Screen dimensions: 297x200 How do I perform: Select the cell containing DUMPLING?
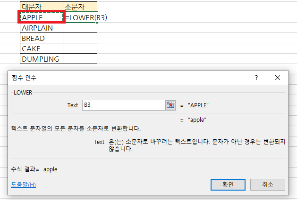(42, 59)
